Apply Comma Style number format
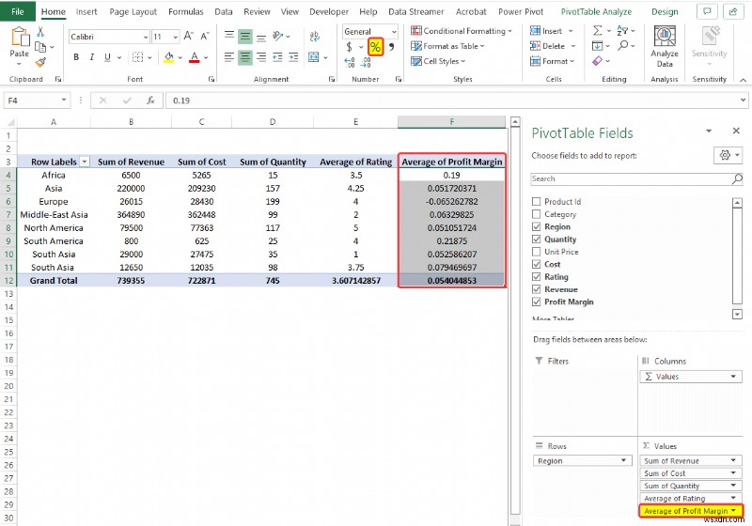The width and height of the screenshot is (752, 526). 391,46
